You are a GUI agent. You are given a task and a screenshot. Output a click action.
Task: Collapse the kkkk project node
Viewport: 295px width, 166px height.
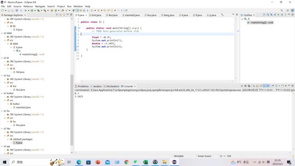2,33
